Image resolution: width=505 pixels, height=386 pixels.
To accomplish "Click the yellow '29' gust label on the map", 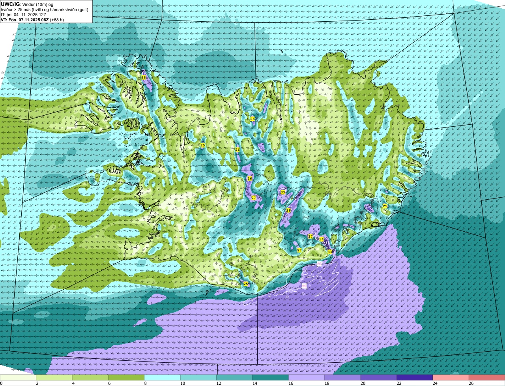I will (x=288, y=210).
